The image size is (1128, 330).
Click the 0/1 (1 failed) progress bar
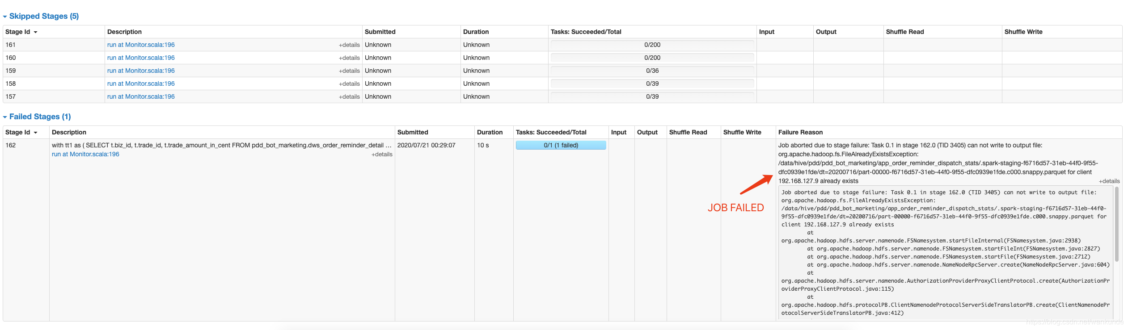(x=561, y=145)
